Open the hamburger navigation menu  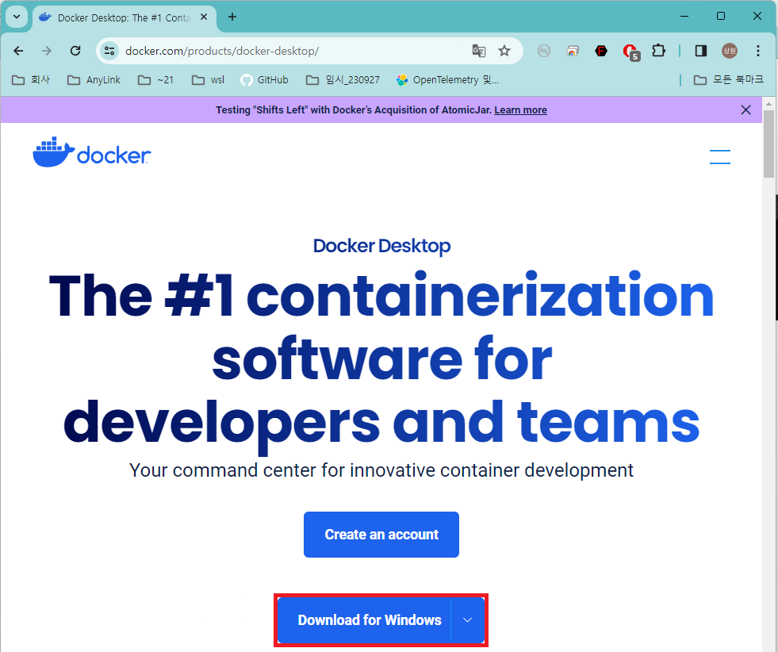coord(719,157)
